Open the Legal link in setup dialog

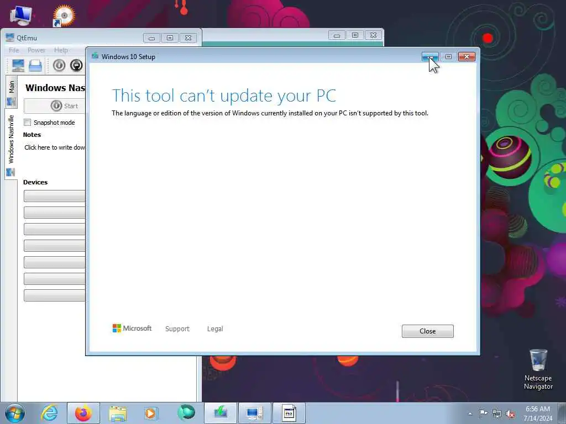click(x=215, y=329)
